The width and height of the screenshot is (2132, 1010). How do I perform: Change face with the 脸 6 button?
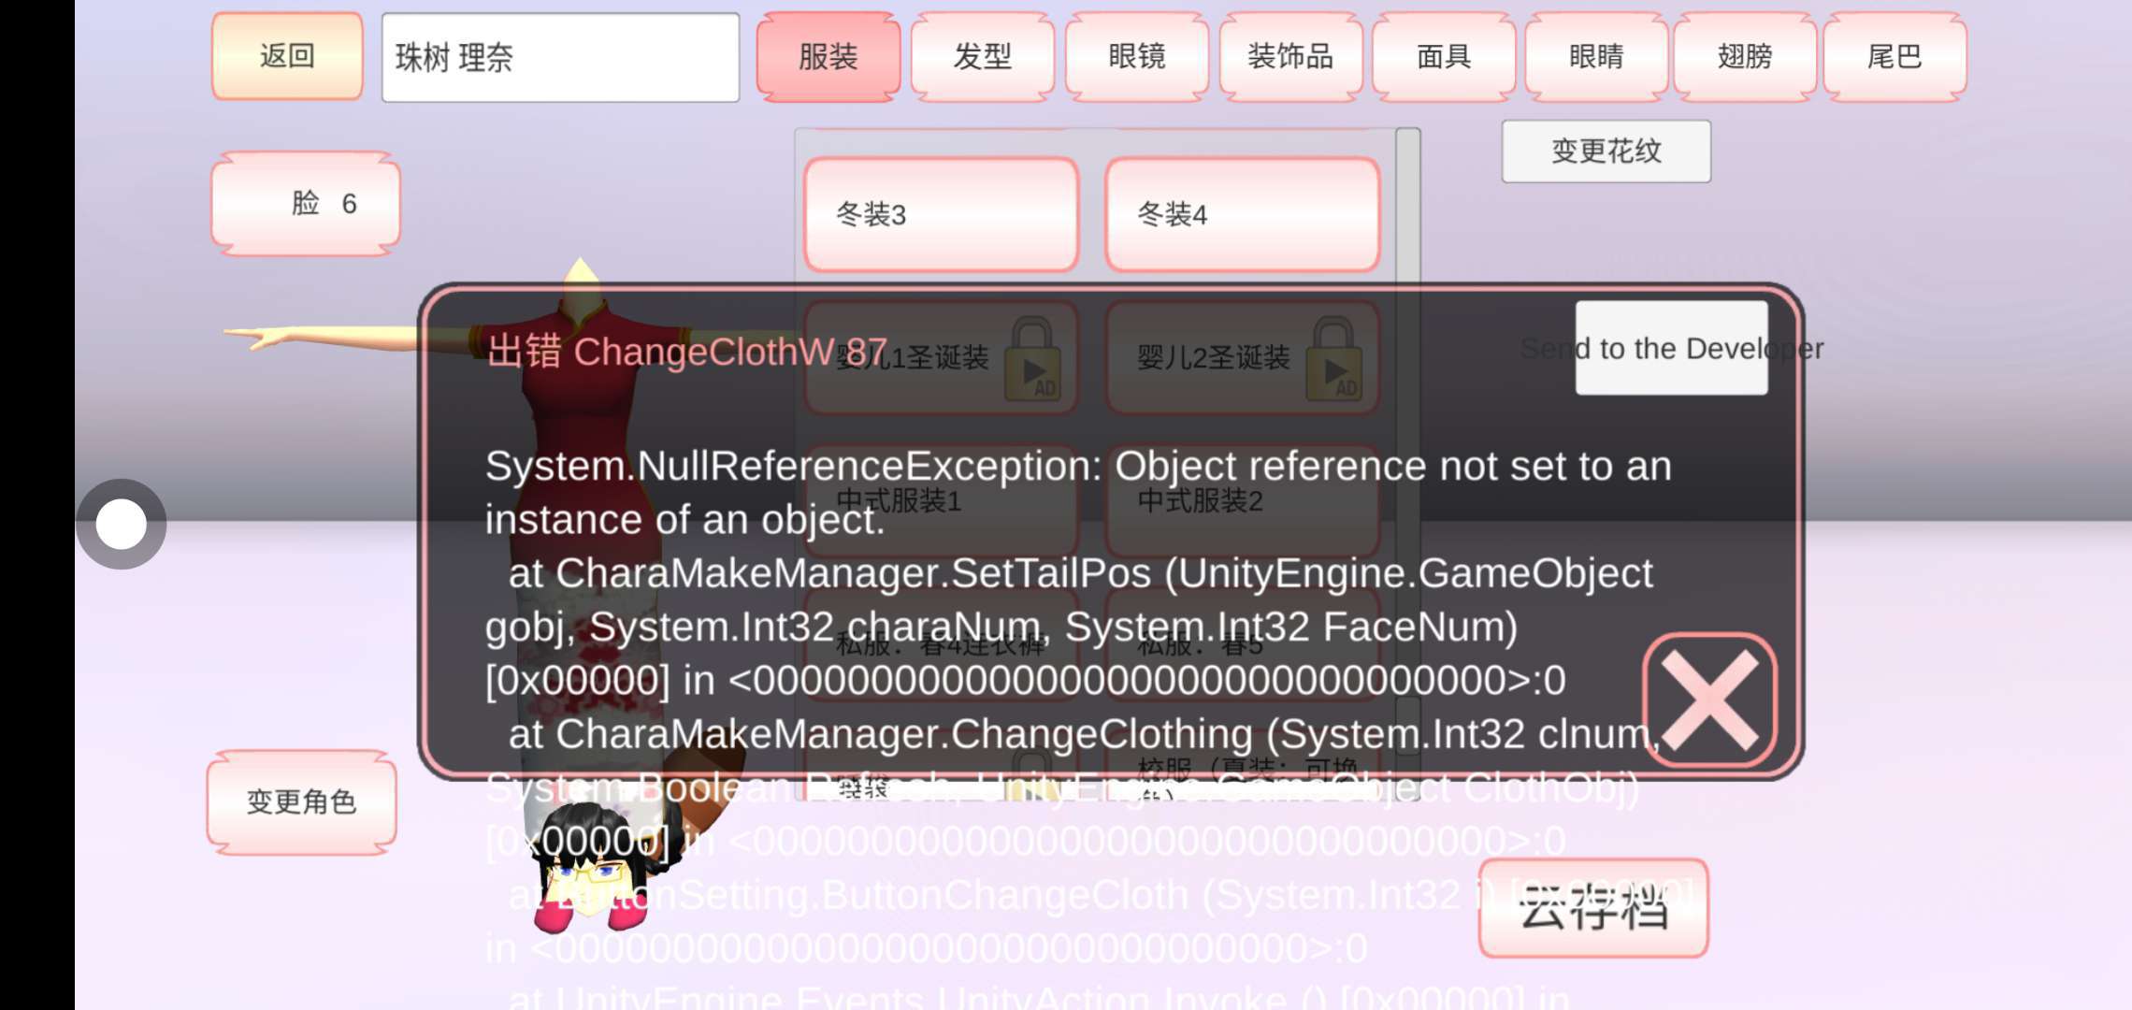tap(306, 203)
